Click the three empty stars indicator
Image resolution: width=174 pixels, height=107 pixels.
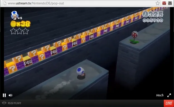coord(19,31)
